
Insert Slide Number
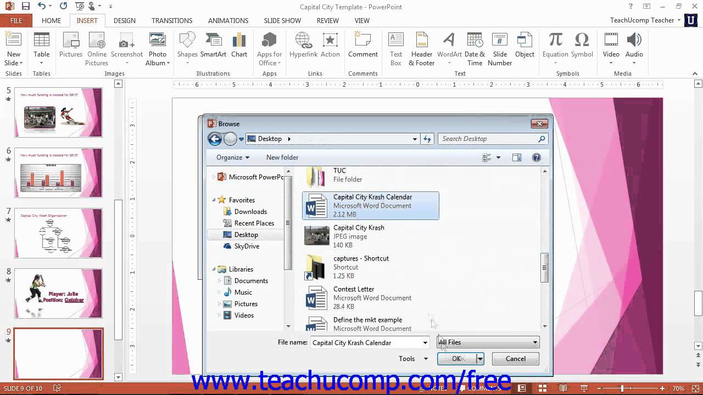500,48
